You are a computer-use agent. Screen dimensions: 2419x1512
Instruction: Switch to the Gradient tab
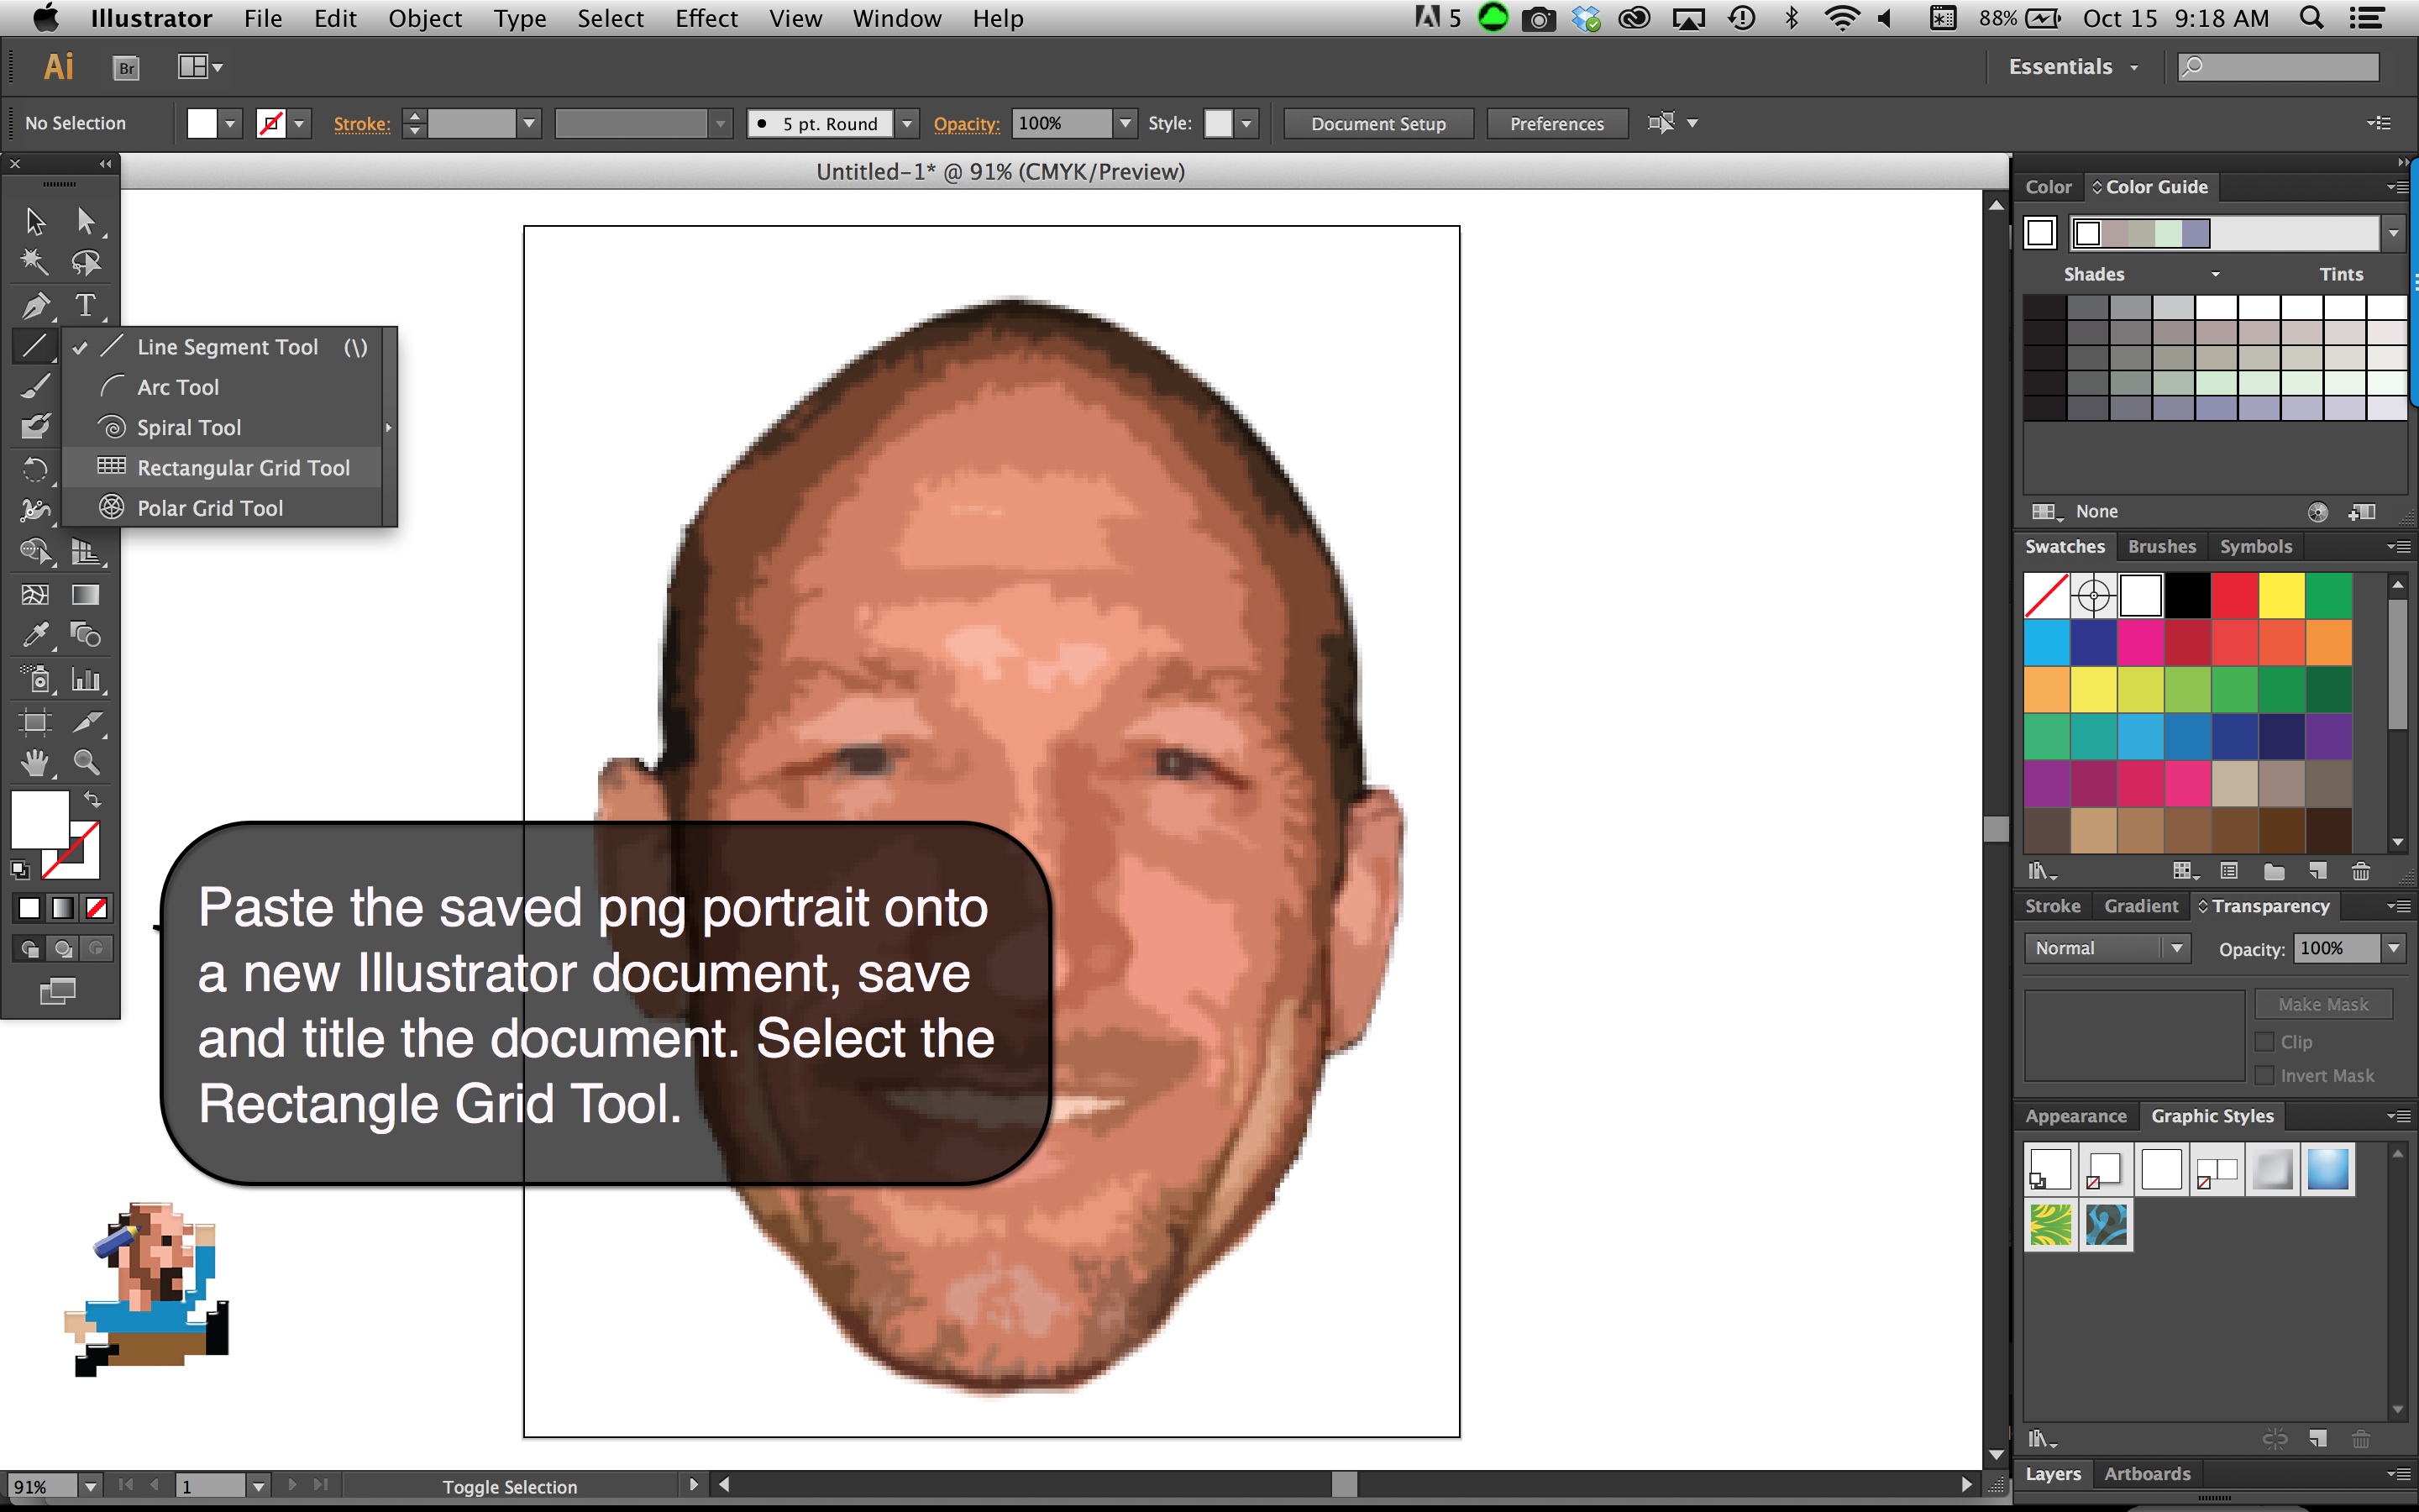click(2140, 905)
